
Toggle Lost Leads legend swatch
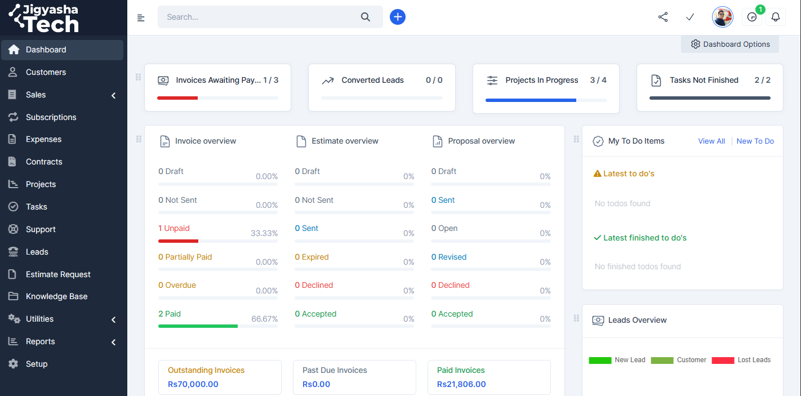[723, 361]
